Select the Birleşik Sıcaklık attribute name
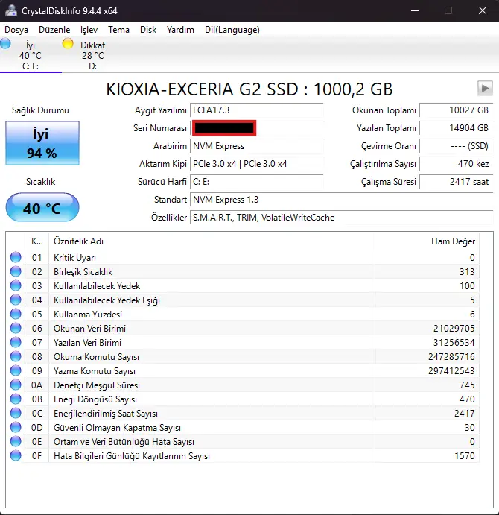The image size is (499, 515). click(83, 271)
